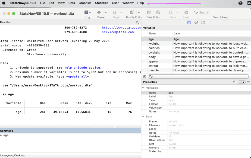This screenshot has height=158, width=251.
Task: Click the forward arrow in Properties header
Action: [x=243, y=82]
